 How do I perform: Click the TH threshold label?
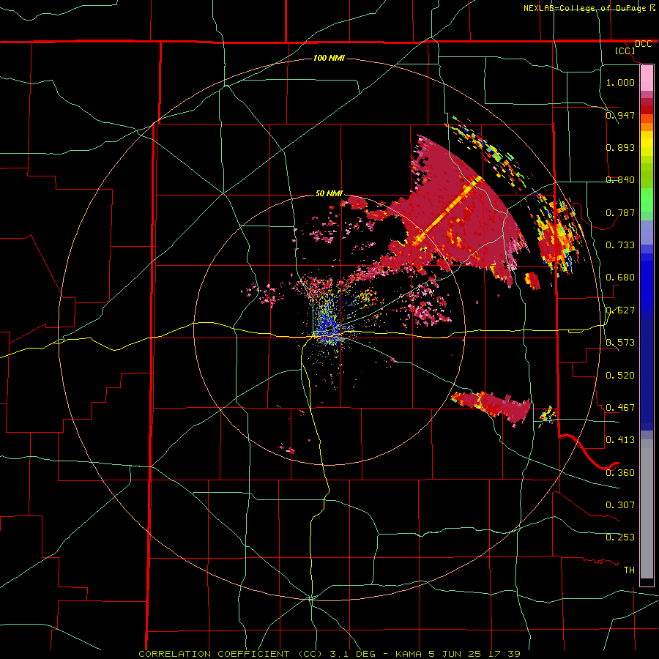(x=629, y=570)
